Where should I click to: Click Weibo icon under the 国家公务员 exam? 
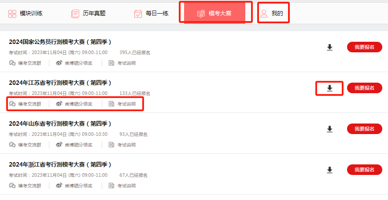coord(59,63)
